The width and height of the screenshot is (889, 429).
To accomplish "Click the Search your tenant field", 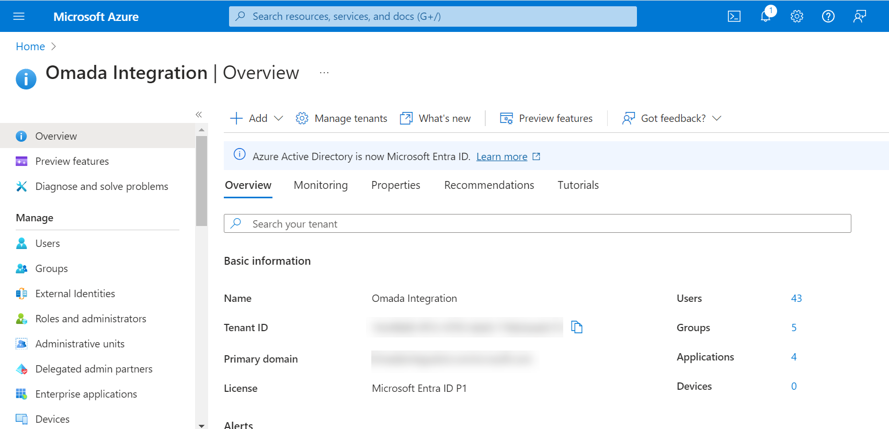I will click(538, 223).
